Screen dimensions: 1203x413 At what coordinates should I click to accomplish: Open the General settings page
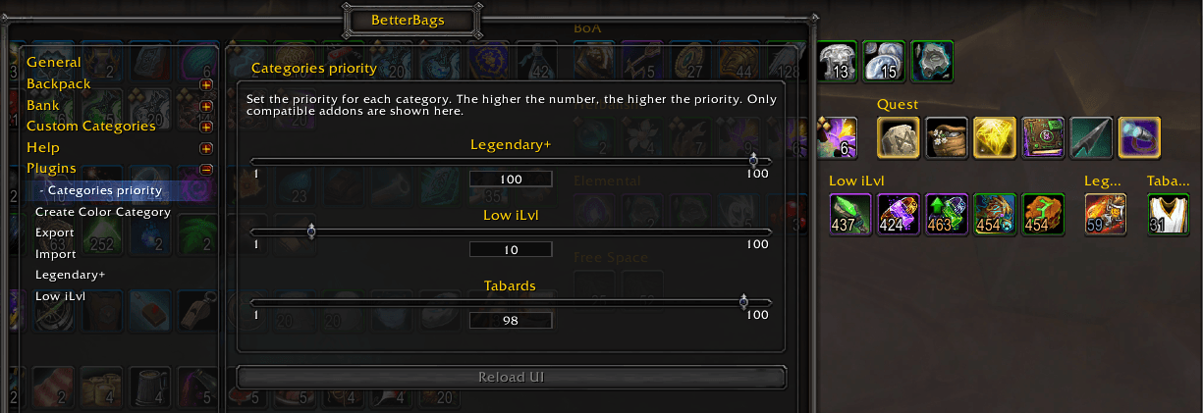point(54,62)
